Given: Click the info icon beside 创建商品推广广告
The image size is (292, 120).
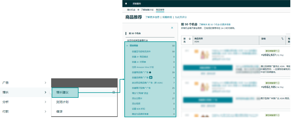Looking at the screenshot, I should pos(150,72).
